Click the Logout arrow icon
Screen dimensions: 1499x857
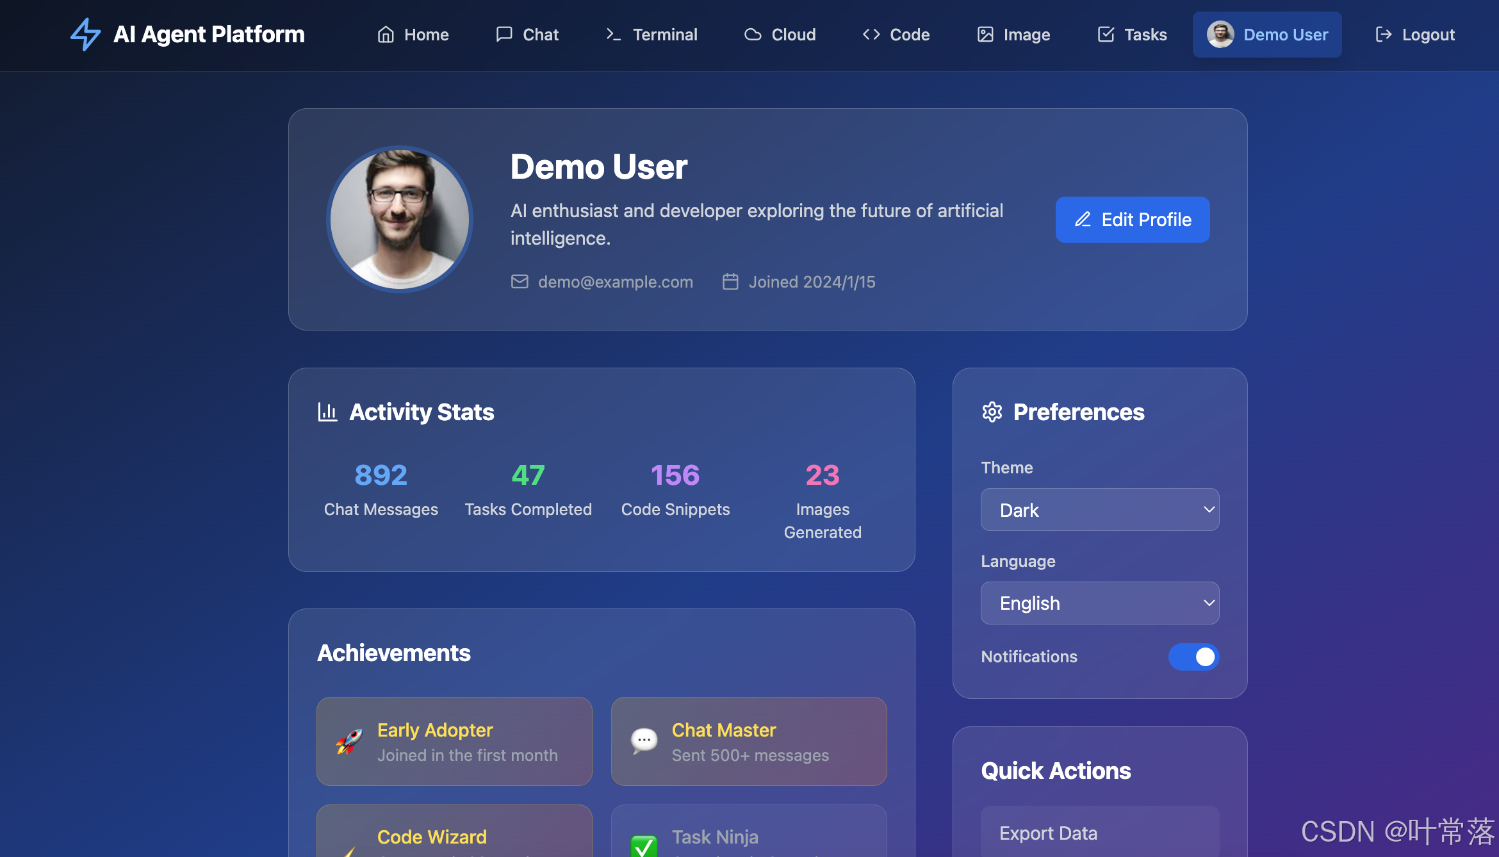pyautogui.click(x=1384, y=35)
